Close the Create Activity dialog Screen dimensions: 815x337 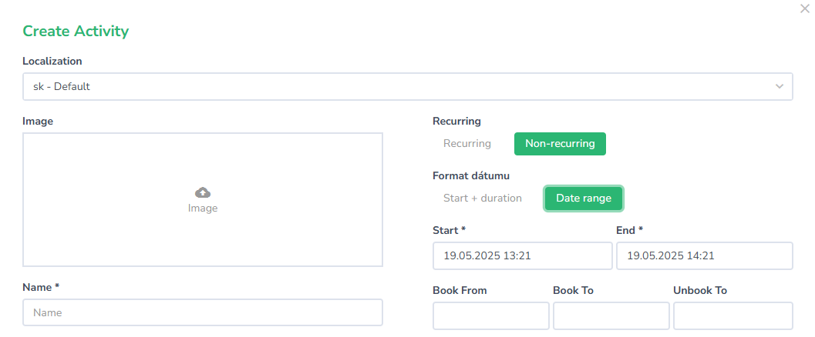[x=805, y=8]
